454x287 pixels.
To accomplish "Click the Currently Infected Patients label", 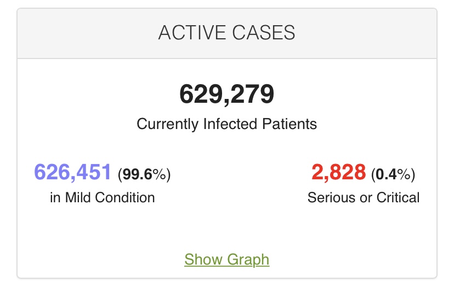I will [x=226, y=124].
